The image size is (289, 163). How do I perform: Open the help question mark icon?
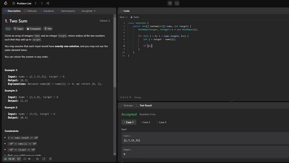point(50,159)
